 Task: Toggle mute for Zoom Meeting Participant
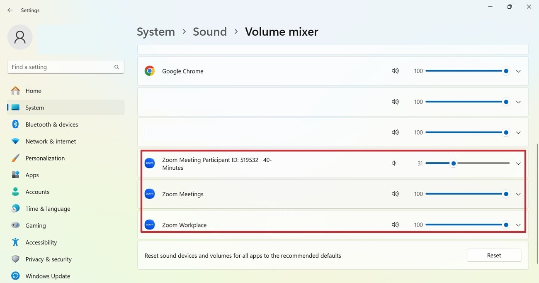[x=394, y=163]
